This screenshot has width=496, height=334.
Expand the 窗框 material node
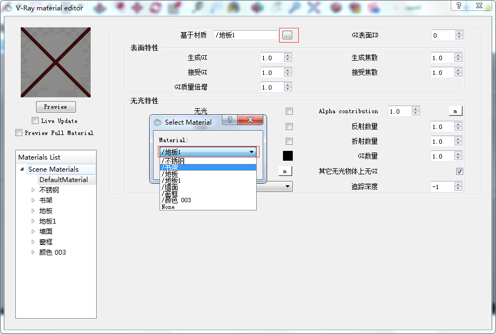click(33, 242)
